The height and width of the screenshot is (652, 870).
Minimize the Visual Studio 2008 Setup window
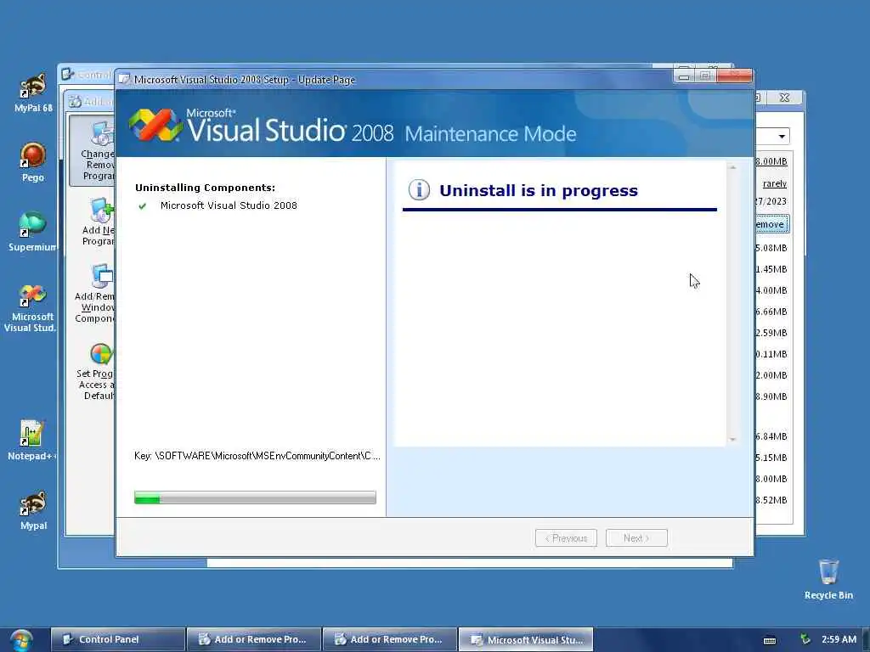click(684, 76)
